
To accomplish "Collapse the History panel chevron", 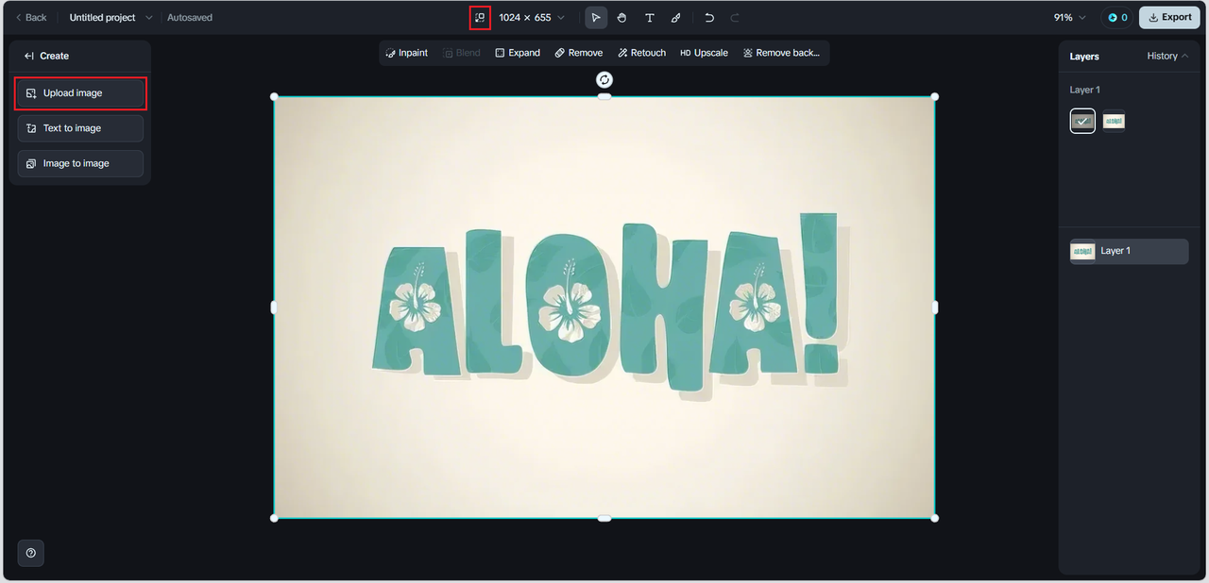I will point(1184,57).
